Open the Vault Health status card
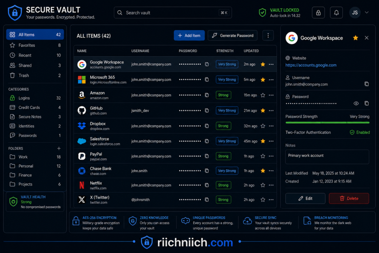 (x=35, y=202)
